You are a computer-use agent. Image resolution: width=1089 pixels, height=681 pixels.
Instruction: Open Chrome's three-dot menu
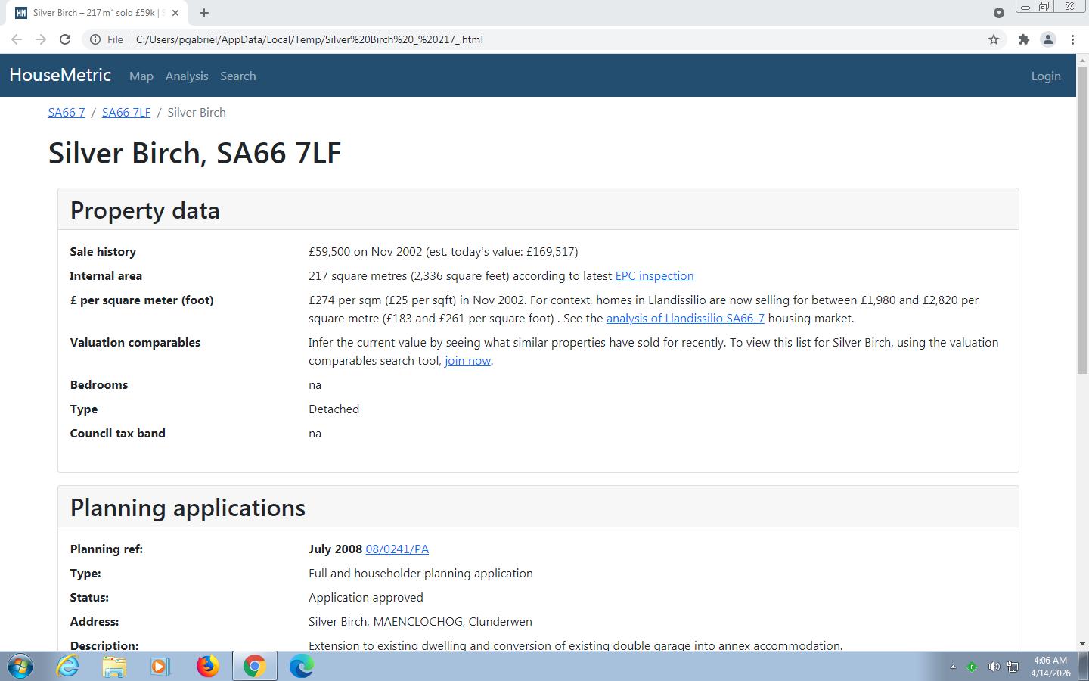pos(1072,39)
